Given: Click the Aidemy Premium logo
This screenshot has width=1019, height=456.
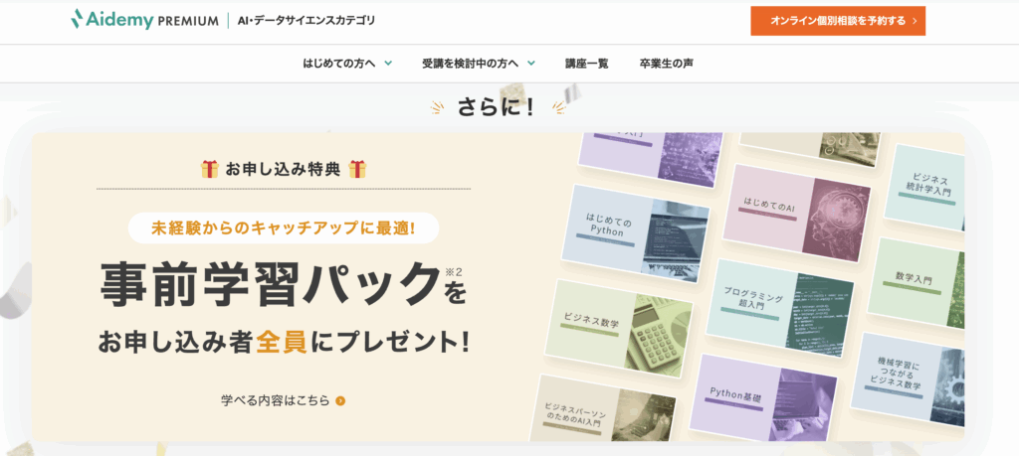Looking at the screenshot, I should coord(144,20).
